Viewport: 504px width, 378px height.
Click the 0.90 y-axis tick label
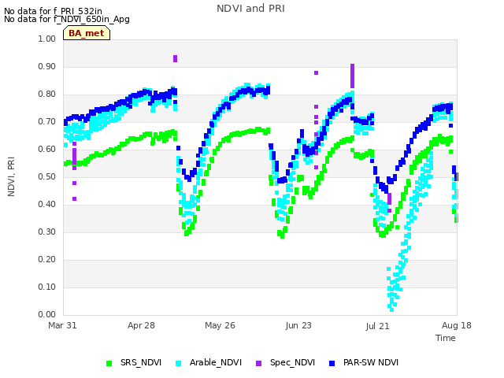coord(47,66)
